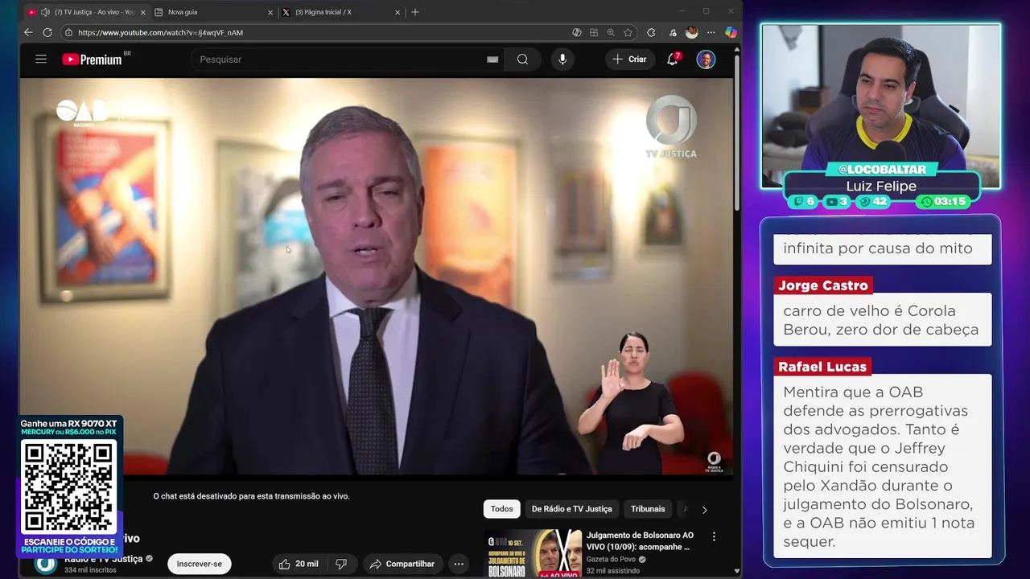The width and height of the screenshot is (1030, 579).
Task: Click the Criar create button
Action: (629, 60)
